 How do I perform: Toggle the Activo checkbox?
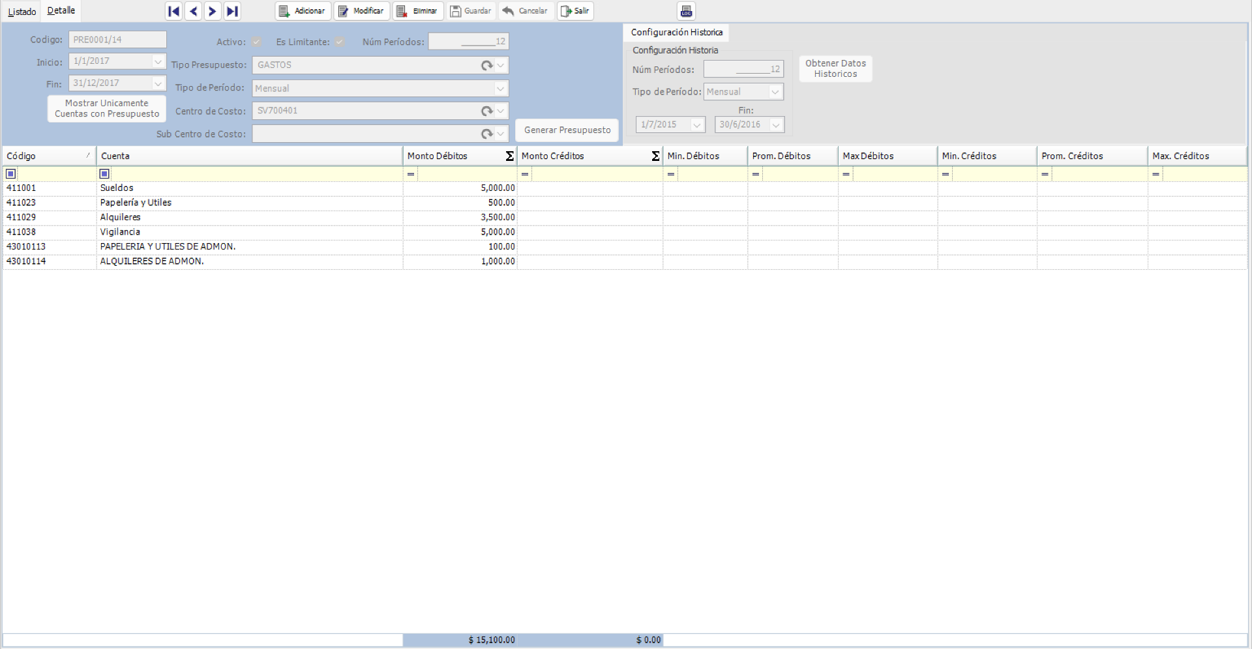tap(256, 42)
